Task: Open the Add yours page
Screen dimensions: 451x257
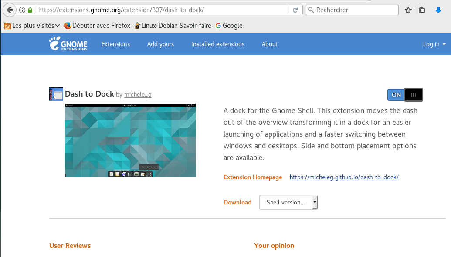Action: tap(160, 44)
